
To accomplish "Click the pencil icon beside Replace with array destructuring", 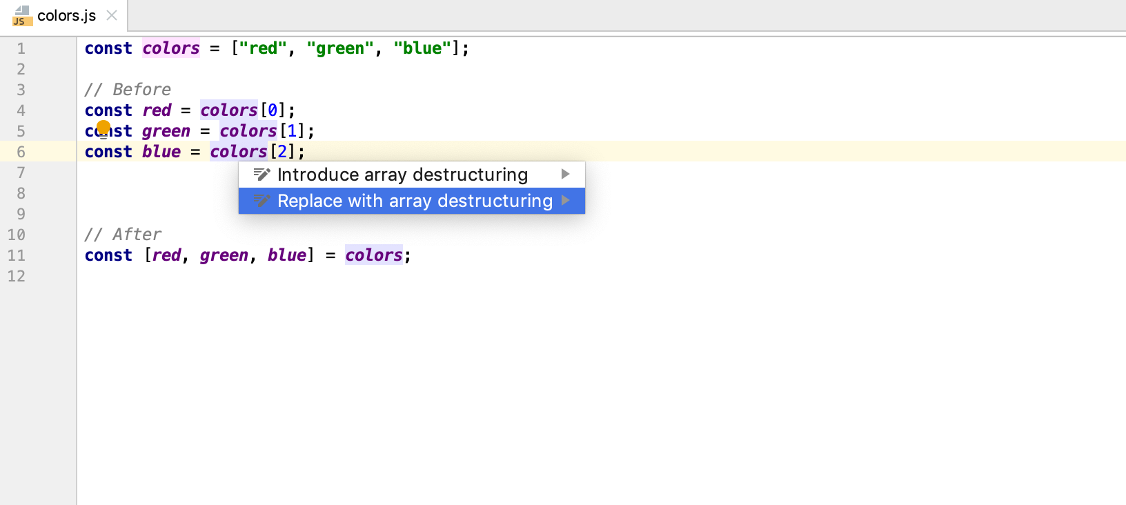I will click(x=261, y=201).
